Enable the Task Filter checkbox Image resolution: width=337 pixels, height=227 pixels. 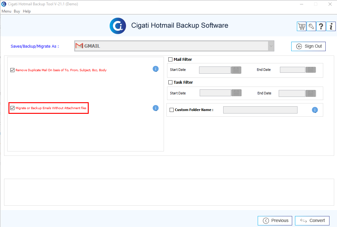(171, 82)
